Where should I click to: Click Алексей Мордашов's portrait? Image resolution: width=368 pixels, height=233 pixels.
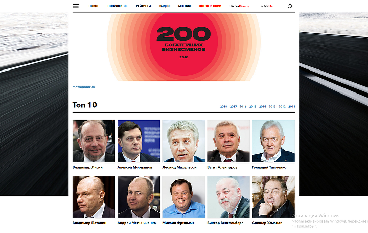139,141
